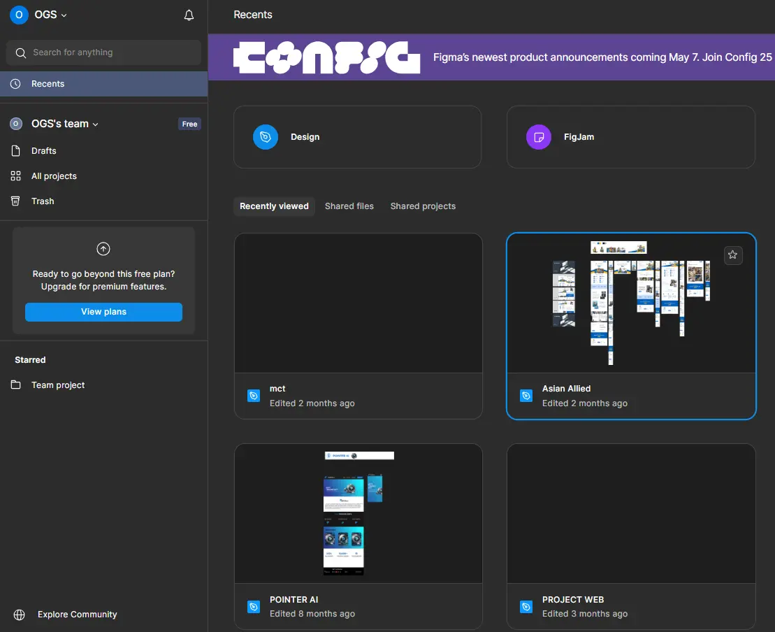
Task: Click the upgrade arrow circle icon
Action: (103, 249)
